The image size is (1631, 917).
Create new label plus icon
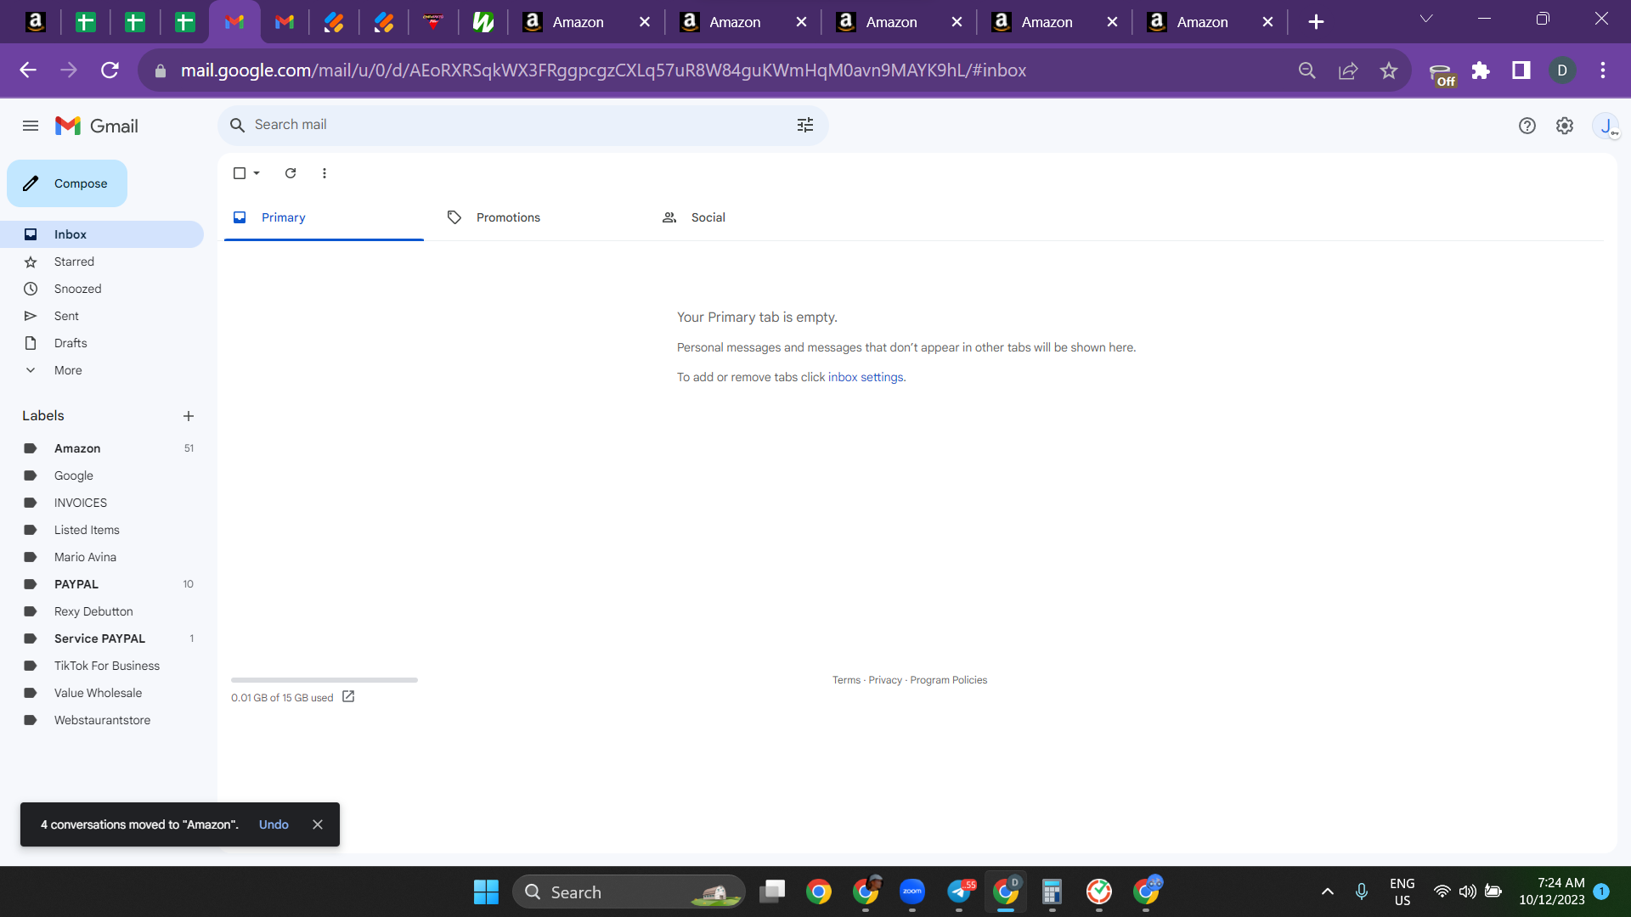[x=189, y=416]
